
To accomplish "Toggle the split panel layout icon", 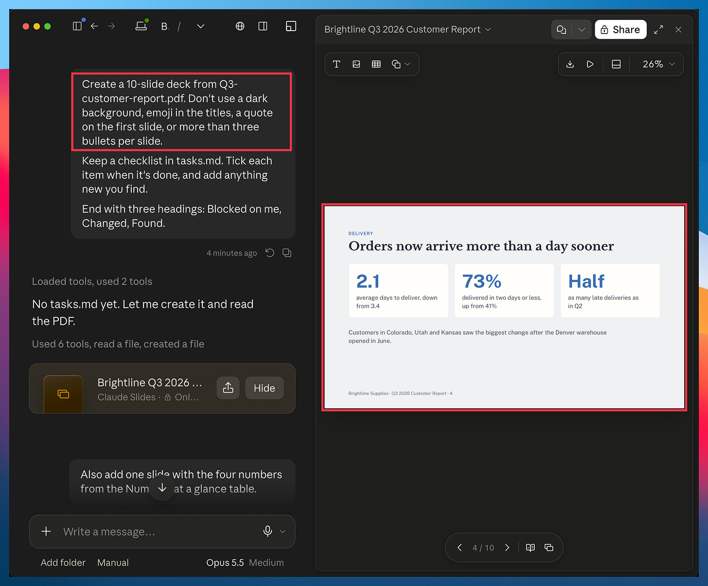I will (x=263, y=26).
